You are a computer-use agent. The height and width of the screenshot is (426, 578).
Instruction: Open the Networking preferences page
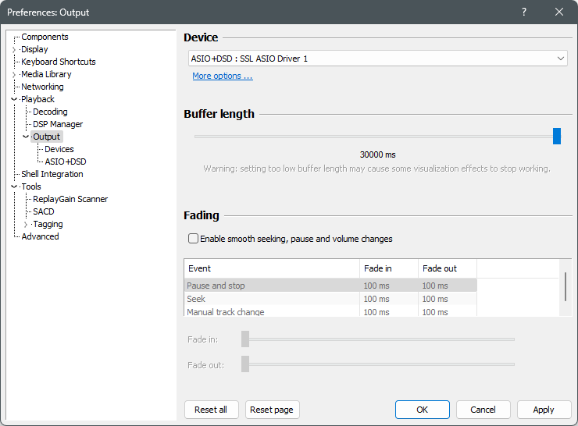tap(42, 87)
